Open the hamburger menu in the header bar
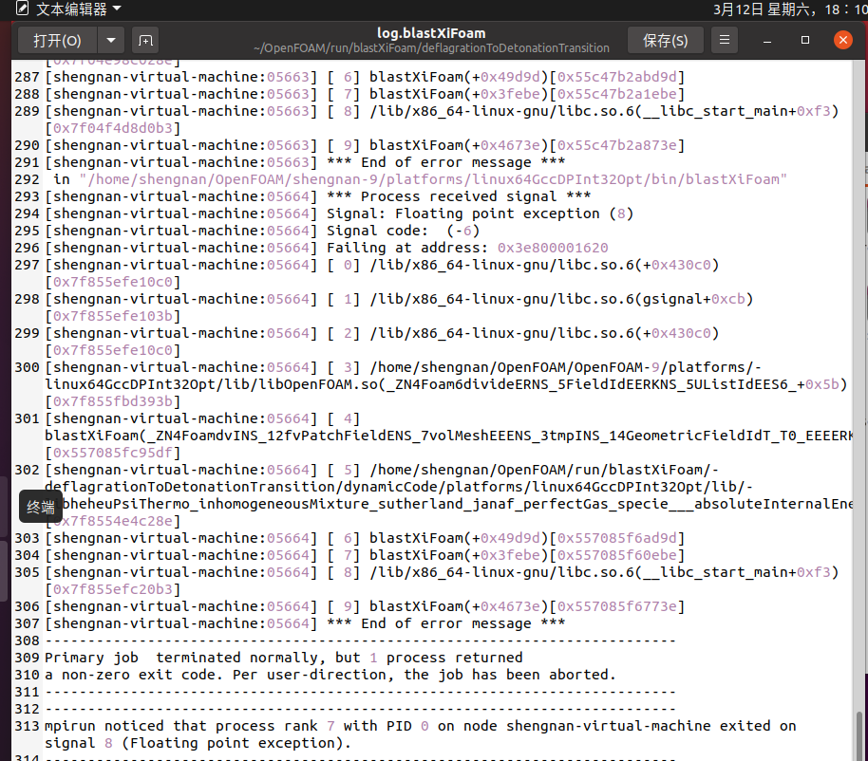 [725, 40]
